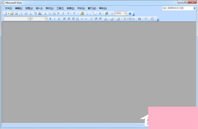This screenshot has height=129, width=198.
Task: Click the Open folder icon
Action: click(x=12, y=13)
